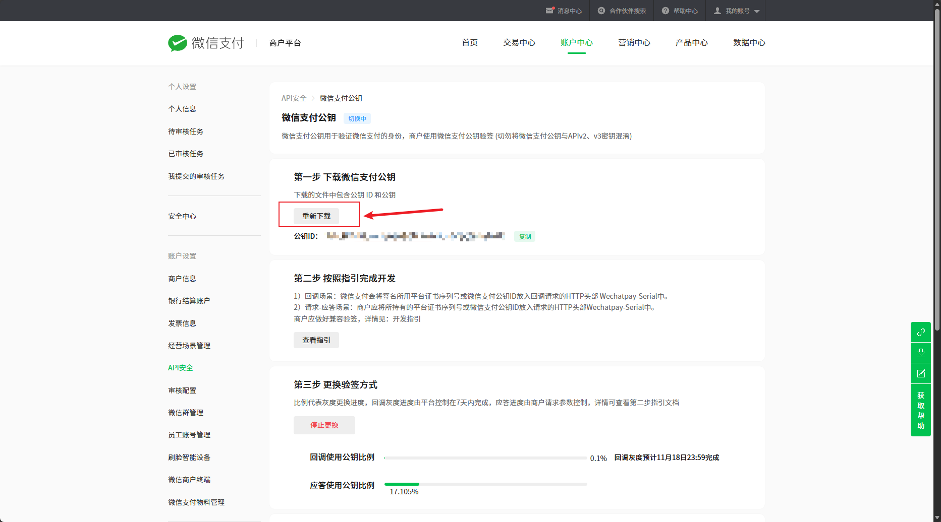The image size is (941, 522).
Task: Click the green edit icon on right sidebar
Action: coord(921,373)
